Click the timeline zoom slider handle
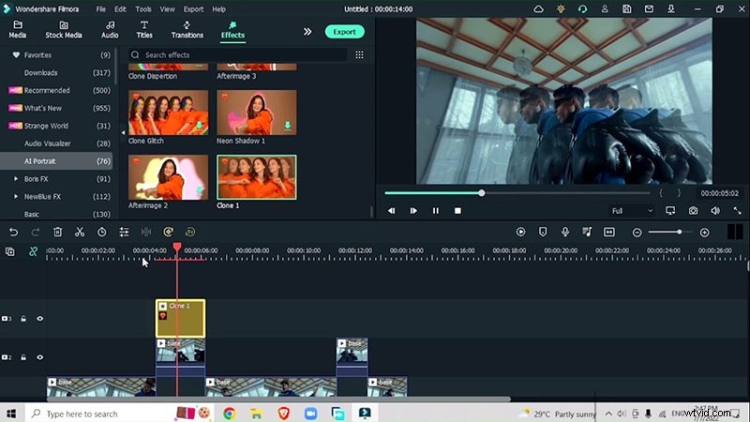The height and width of the screenshot is (422, 750). tap(679, 232)
